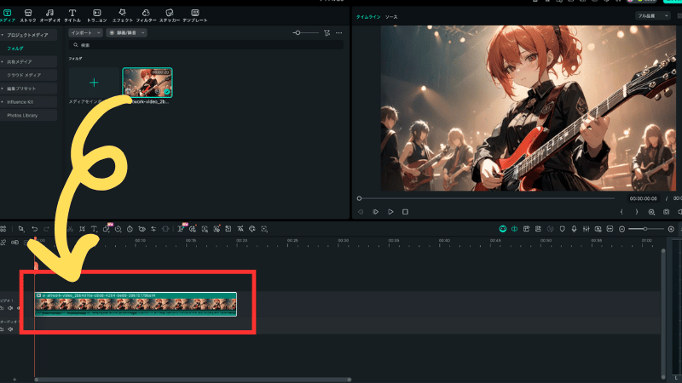The image size is (682, 383).
Task: Mute the video track speaker icon
Action: tap(11, 307)
